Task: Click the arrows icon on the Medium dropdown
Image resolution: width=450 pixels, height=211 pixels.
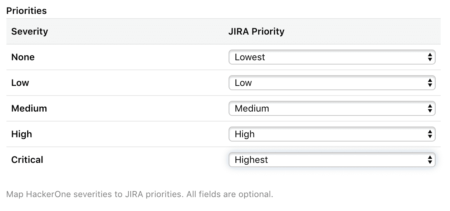Action: pyautogui.click(x=430, y=108)
